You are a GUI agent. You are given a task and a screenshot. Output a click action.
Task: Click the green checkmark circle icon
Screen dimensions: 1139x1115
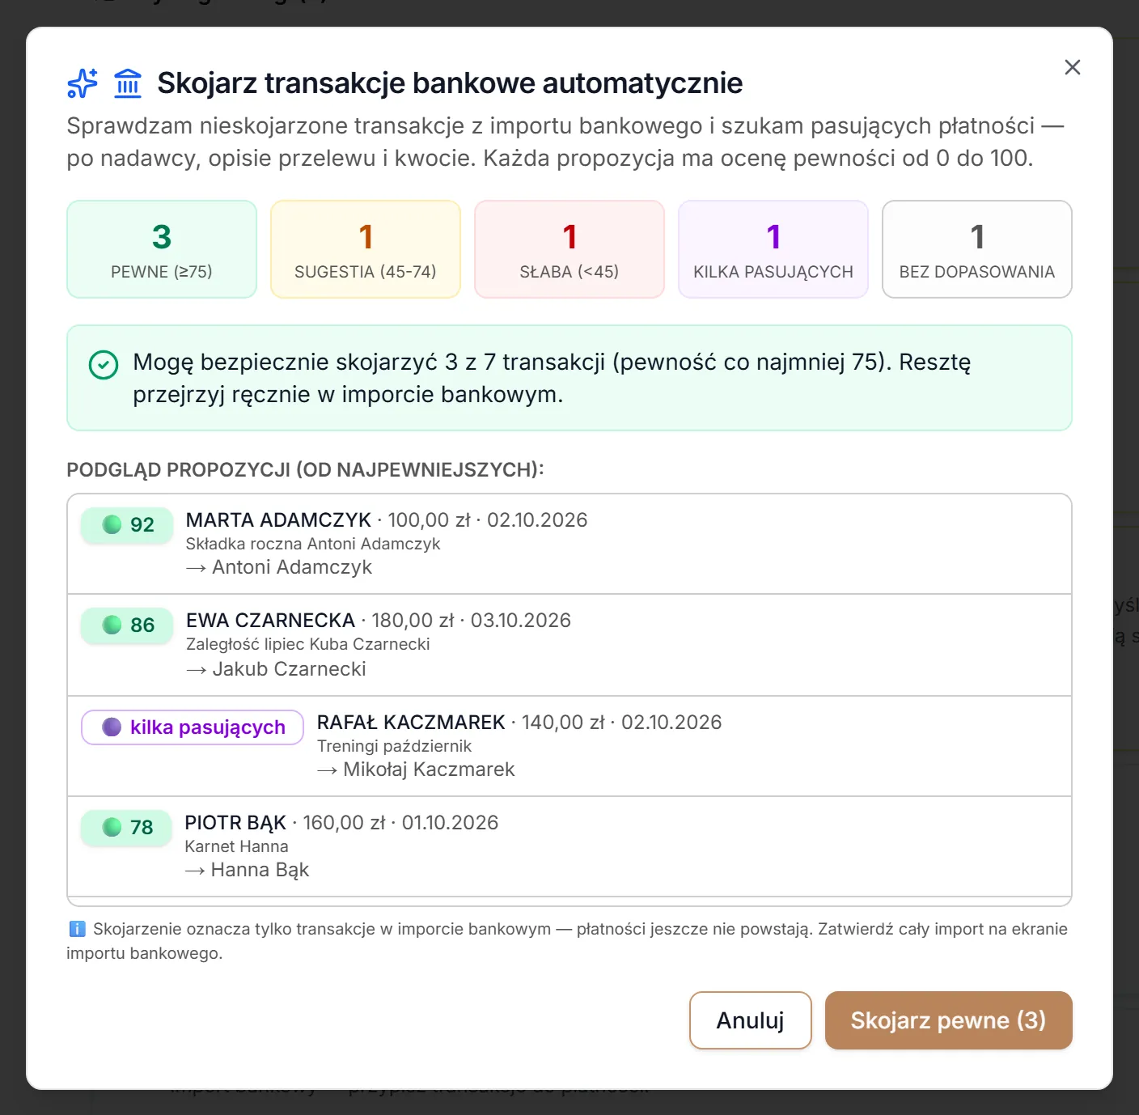pos(104,365)
